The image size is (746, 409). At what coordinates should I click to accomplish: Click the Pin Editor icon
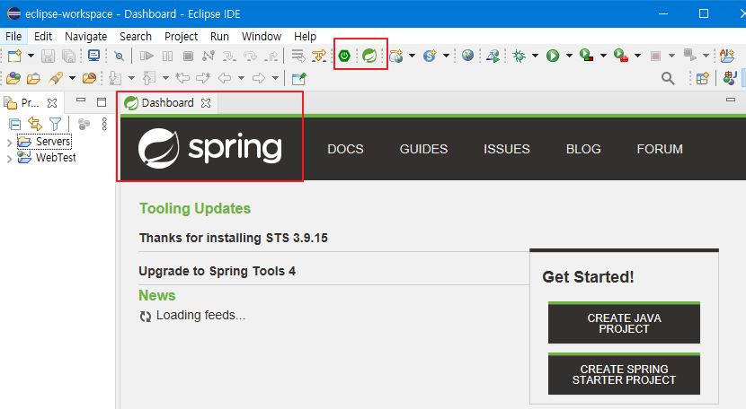298,78
